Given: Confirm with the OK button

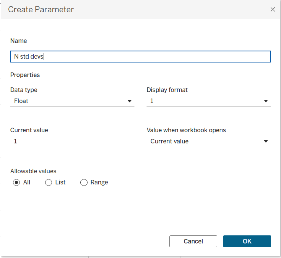Looking at the screenshot, I should [x=247, y=241].
